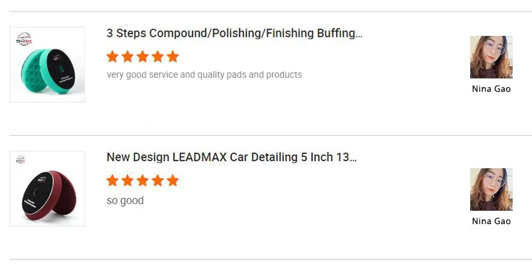Click fourth star of the LEADMAX Car Detailing review
This screenshot has height=266, width=532.
click(158, 180)
